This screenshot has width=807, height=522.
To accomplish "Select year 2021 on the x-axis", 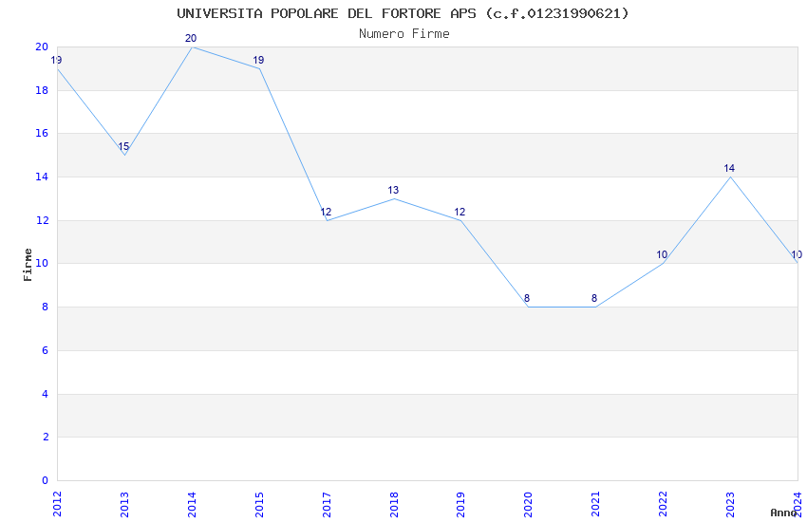I will (596, 504).
